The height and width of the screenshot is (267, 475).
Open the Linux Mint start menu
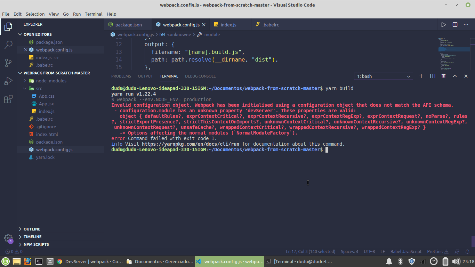pyautogui.click(x=5, y=261)
